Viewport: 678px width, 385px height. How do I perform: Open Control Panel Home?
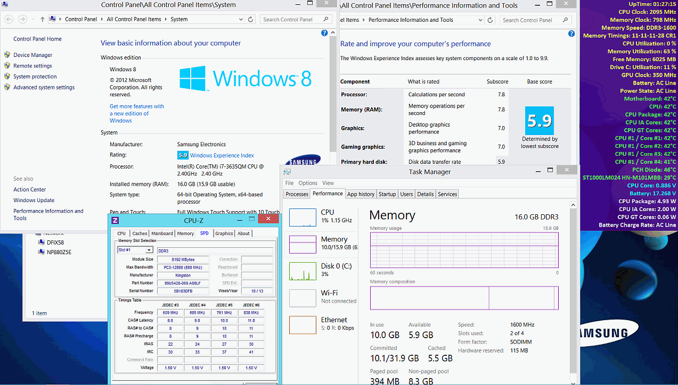(37, 39)
